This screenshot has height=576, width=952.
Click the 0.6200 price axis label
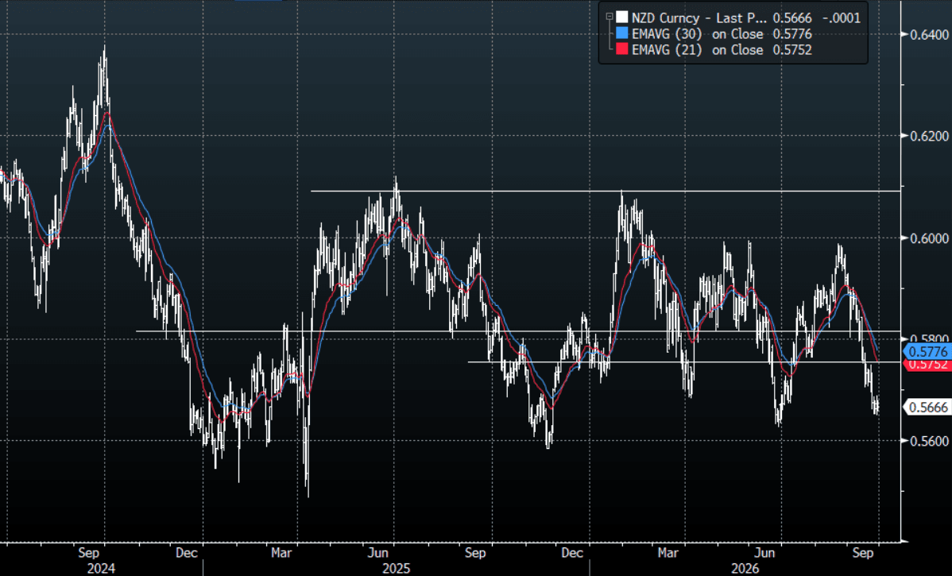pos(929,136)
